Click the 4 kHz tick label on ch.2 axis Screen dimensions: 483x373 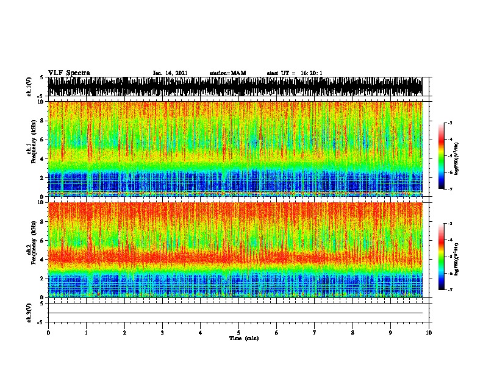[x=43, y=260]
